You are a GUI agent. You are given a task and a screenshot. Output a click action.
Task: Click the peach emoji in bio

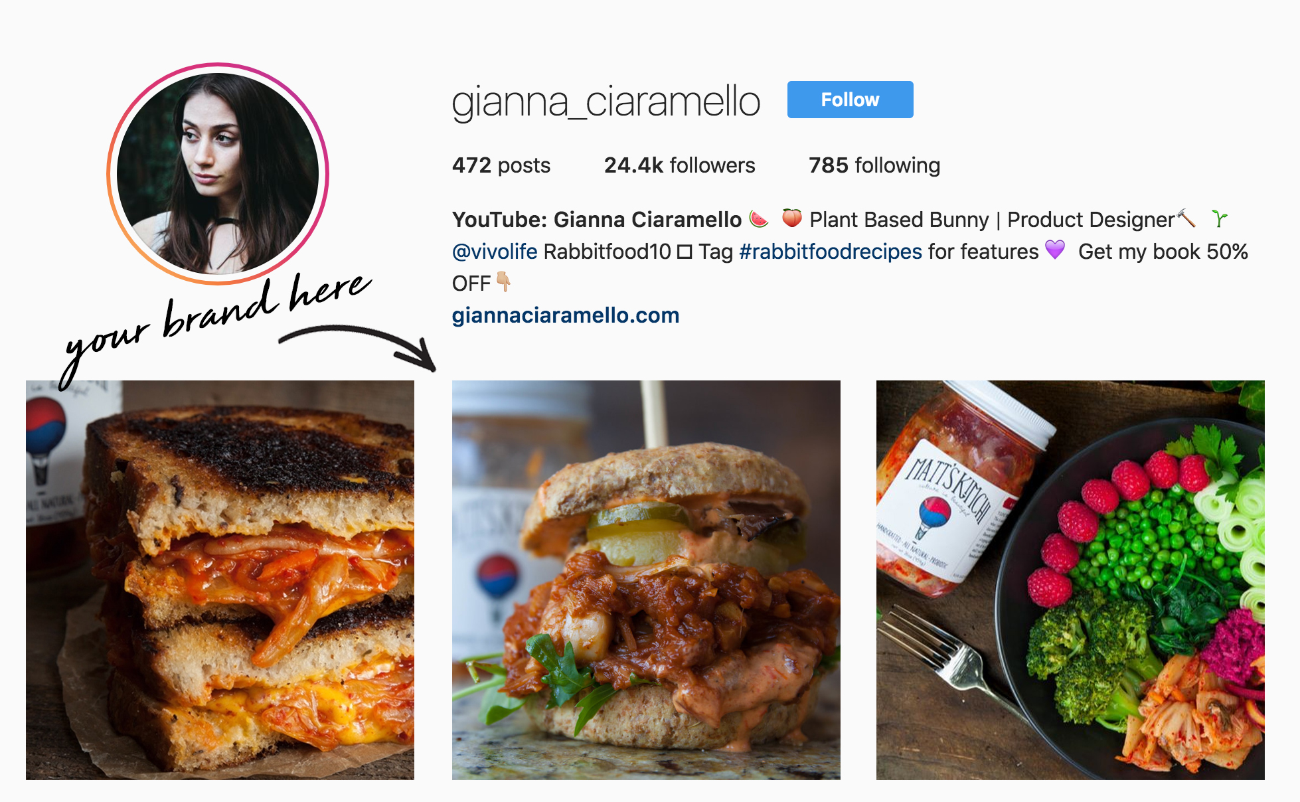[x=792, y=218]
